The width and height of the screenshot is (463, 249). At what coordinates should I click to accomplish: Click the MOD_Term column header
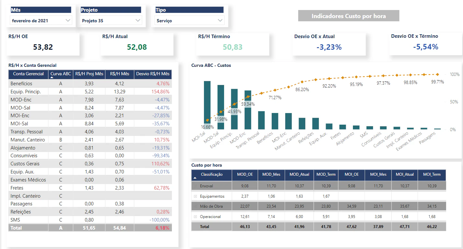pos(326,175)
